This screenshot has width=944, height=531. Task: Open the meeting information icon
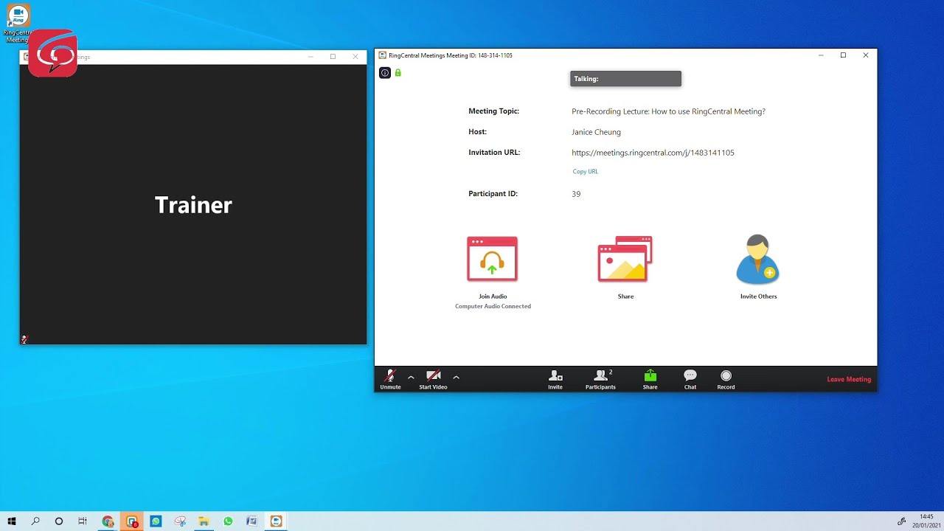click(x=385, y=73)
